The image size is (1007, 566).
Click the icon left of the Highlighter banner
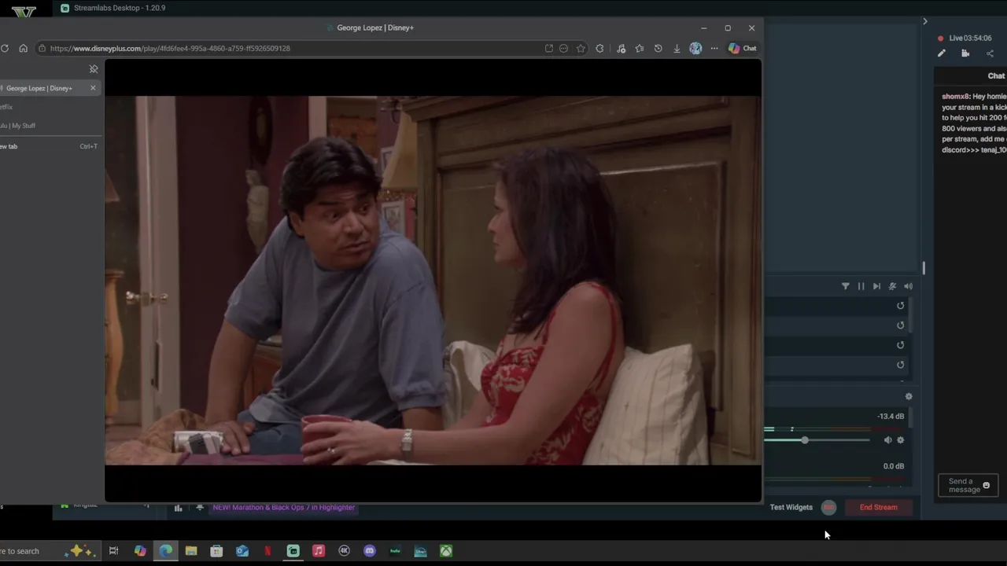200,508
